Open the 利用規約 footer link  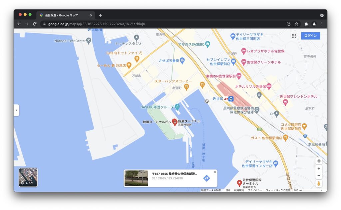[239, 190]
